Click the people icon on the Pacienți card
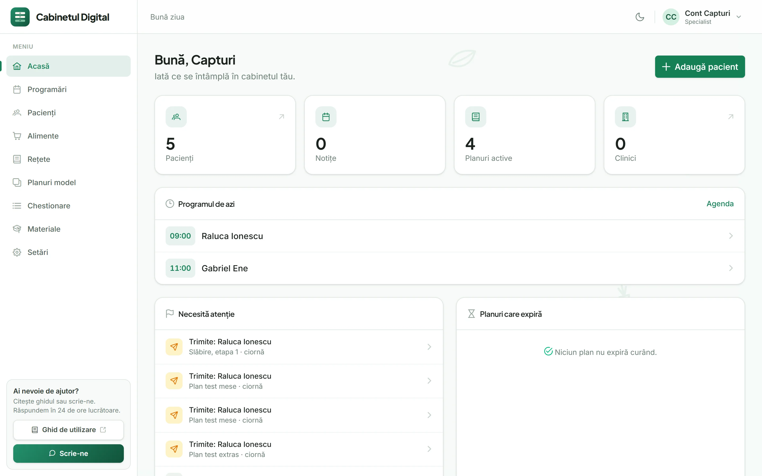The width and height of the screenshot is (762, 476). (176, 117)
